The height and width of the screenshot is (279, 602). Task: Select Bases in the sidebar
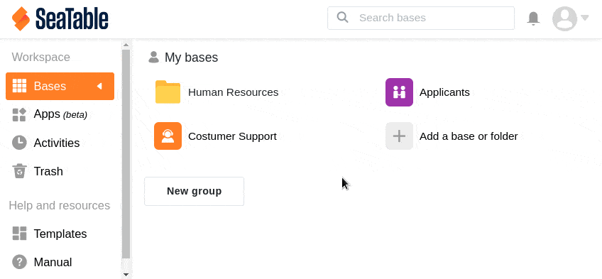pyautogui.click(x=60, y=86)
